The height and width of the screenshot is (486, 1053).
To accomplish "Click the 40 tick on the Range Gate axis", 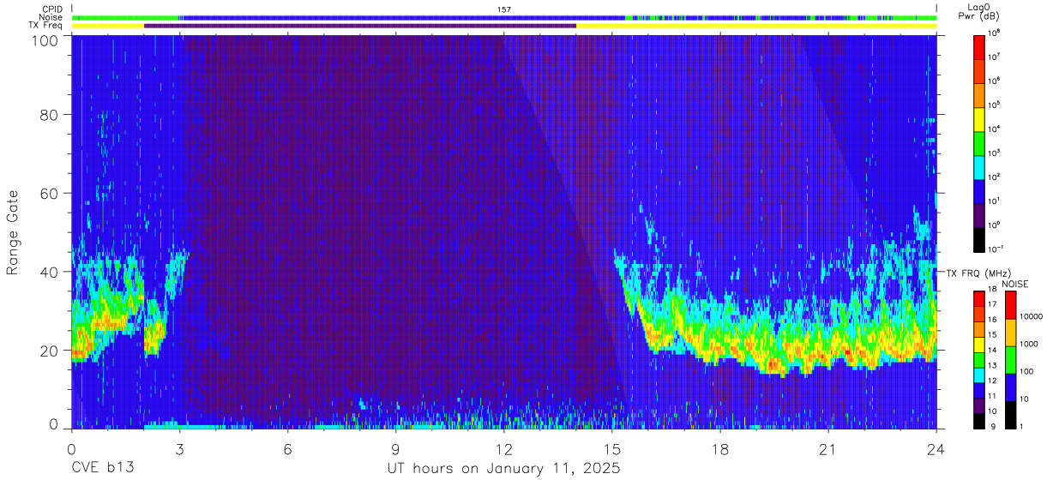I will 50,272.
